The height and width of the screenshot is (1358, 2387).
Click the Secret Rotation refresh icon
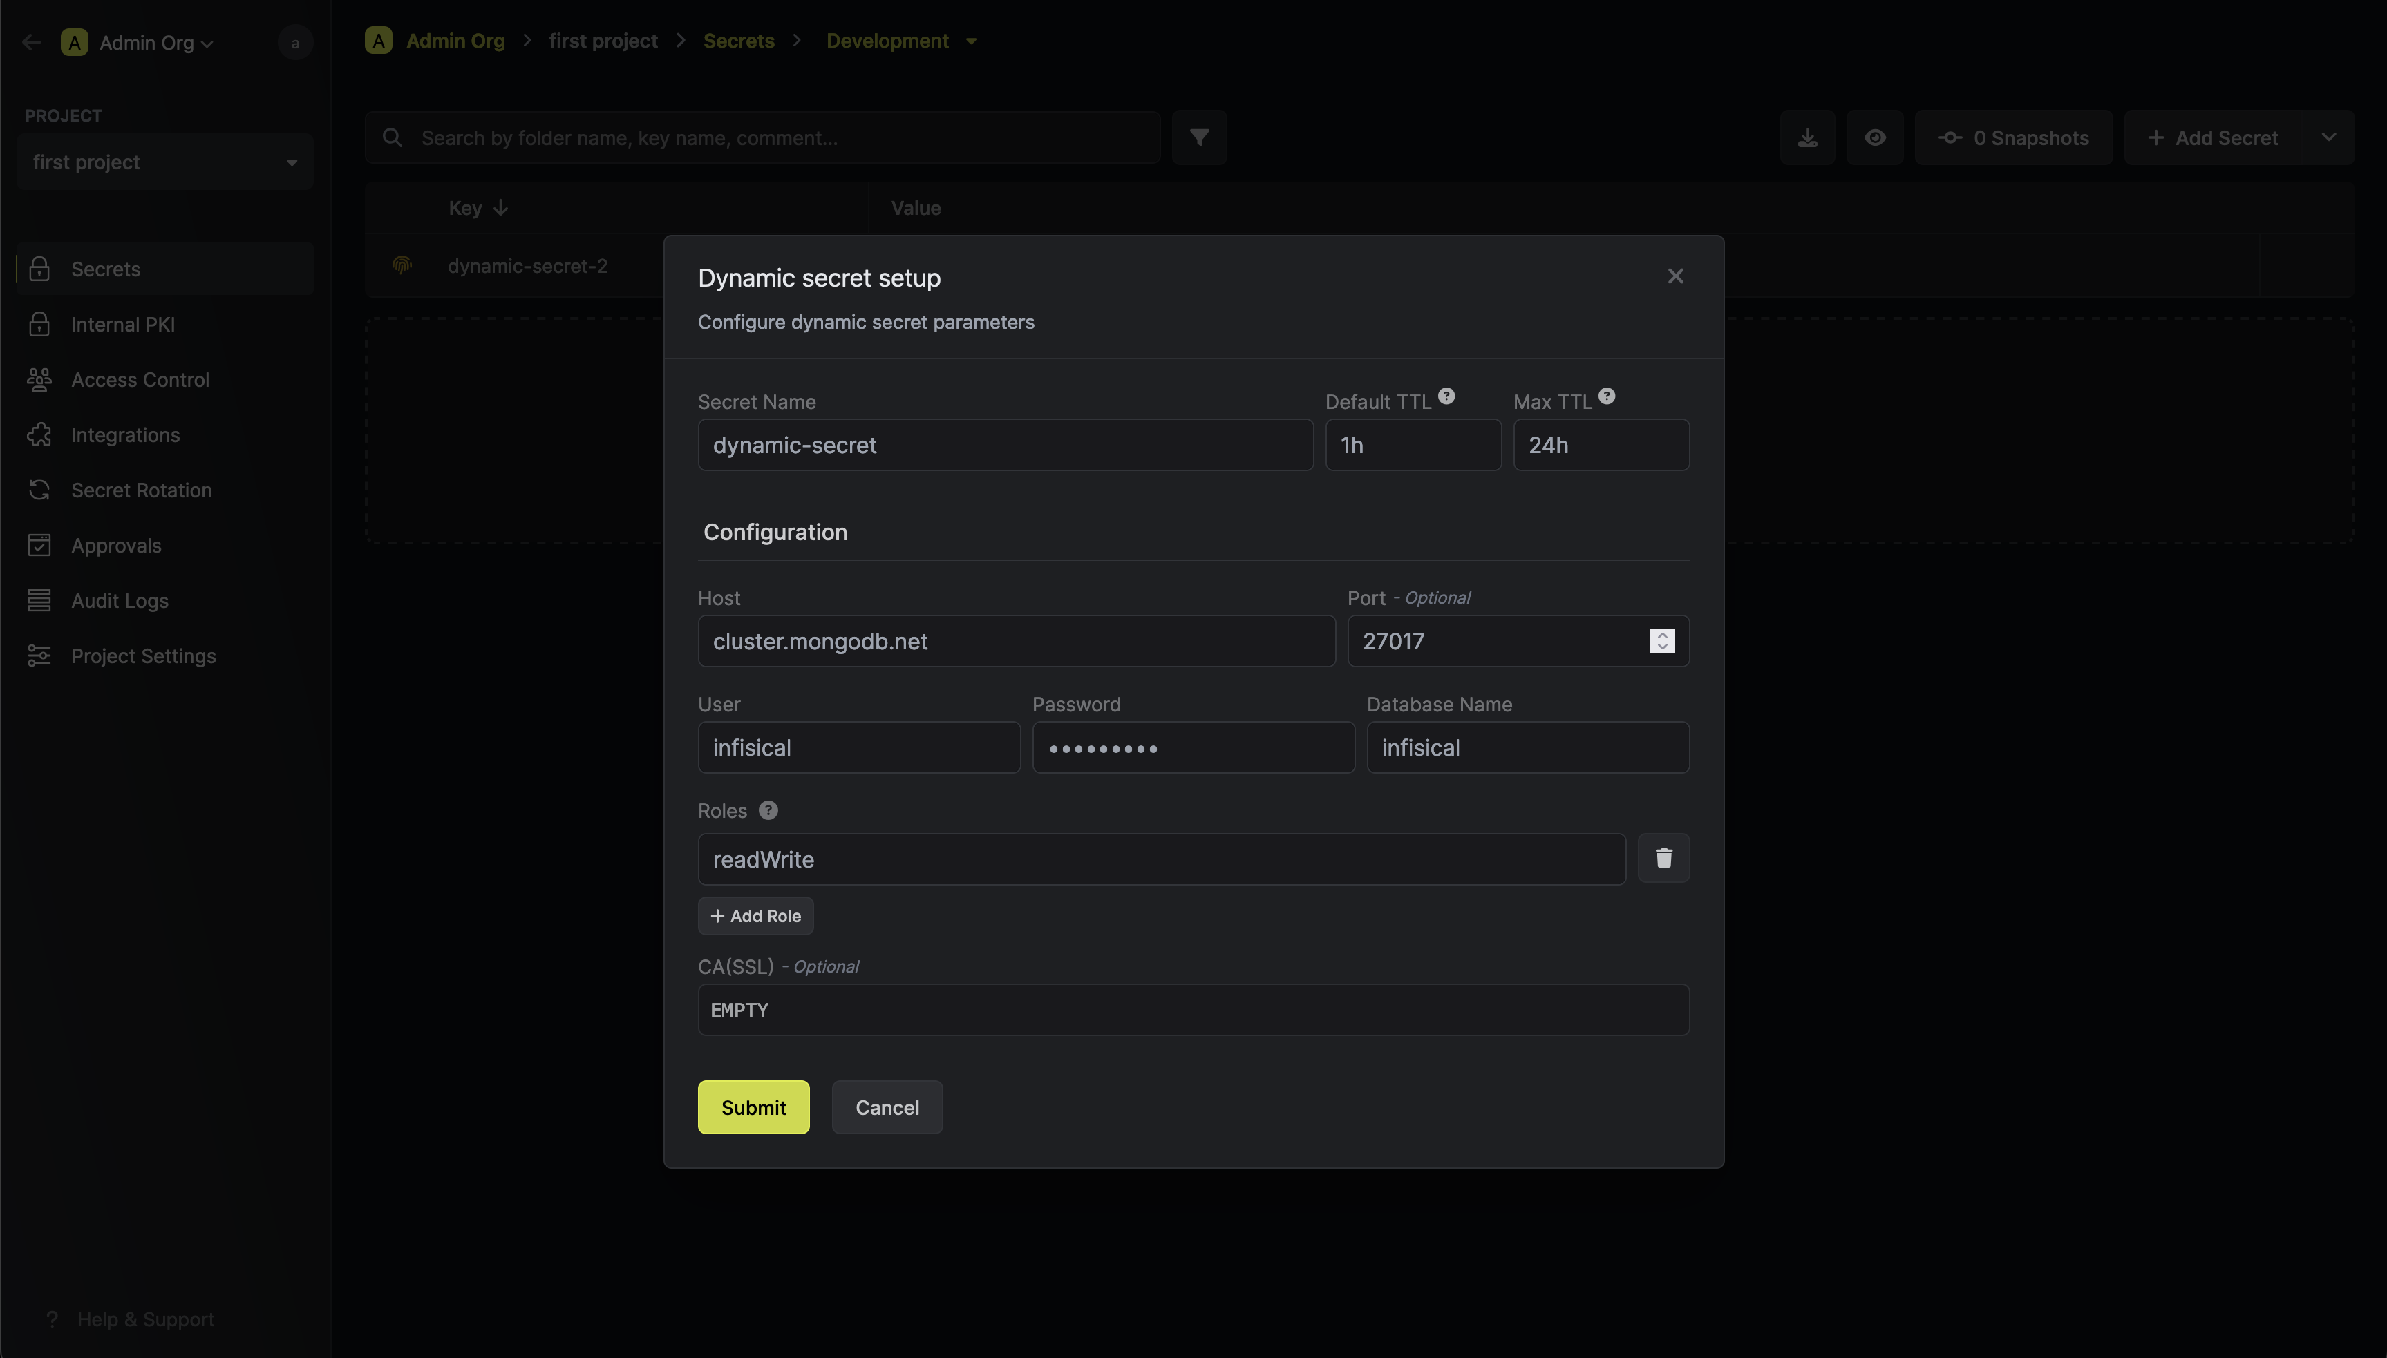(x=39, y=490)
